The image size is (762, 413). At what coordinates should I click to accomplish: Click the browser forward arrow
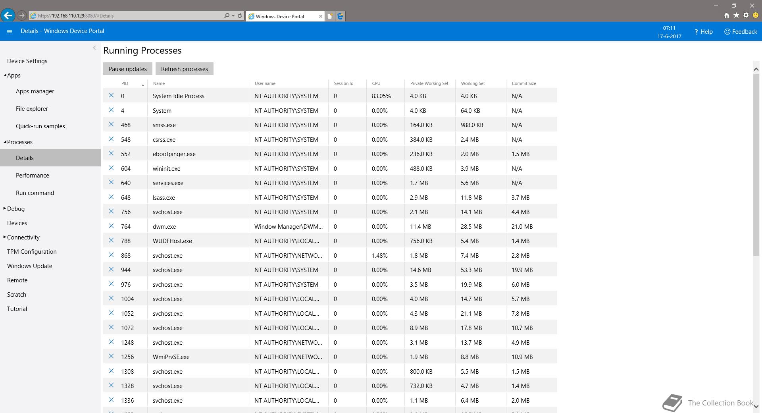[22, 15]
